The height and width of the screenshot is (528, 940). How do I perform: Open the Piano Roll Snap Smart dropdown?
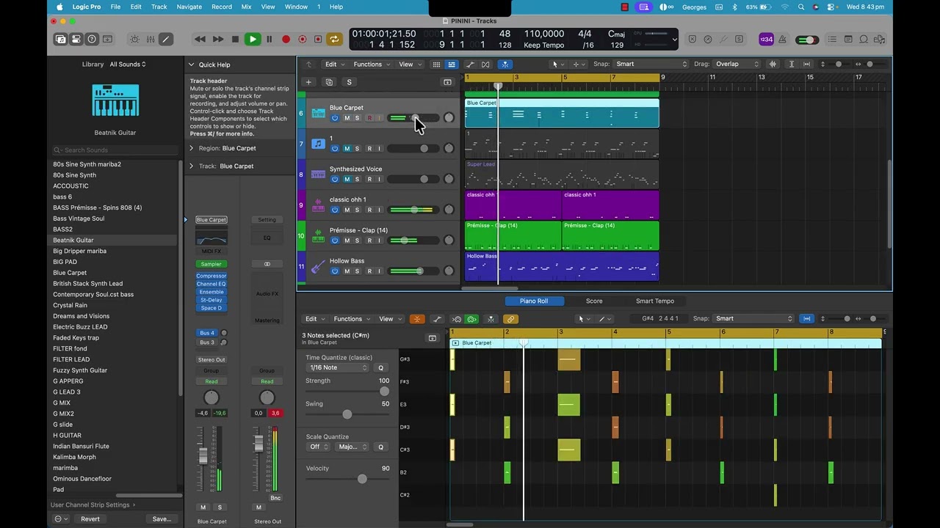pos(754,319)
